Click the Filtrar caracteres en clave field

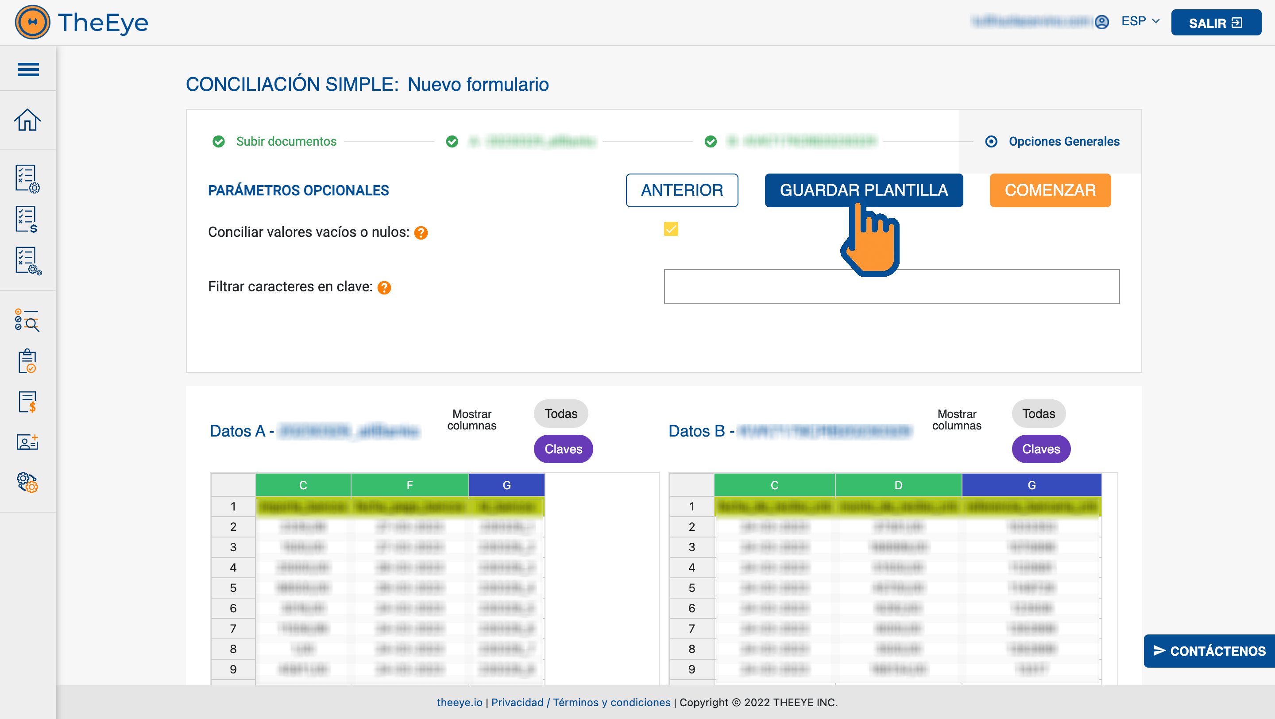click(891, 286)
